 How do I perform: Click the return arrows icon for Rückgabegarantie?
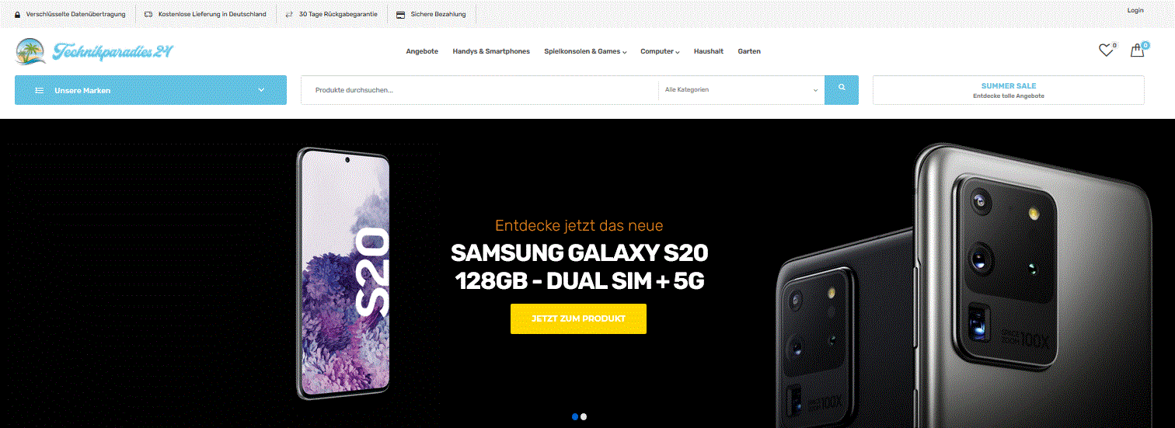289,14
